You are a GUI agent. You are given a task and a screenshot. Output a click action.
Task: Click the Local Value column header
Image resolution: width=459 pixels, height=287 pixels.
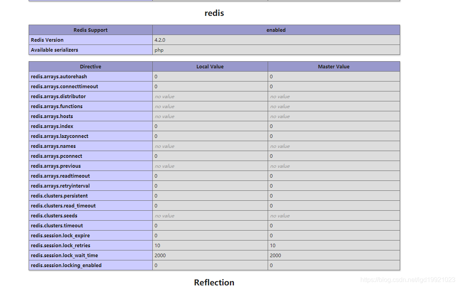[x=210, y=66]
